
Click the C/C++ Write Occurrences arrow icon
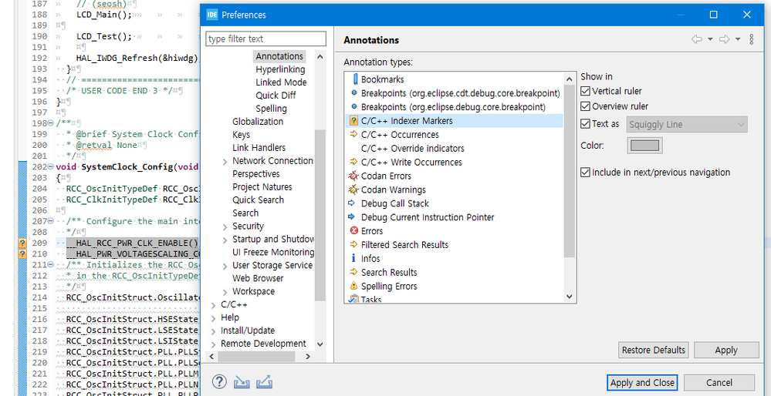tap(353, 162)
